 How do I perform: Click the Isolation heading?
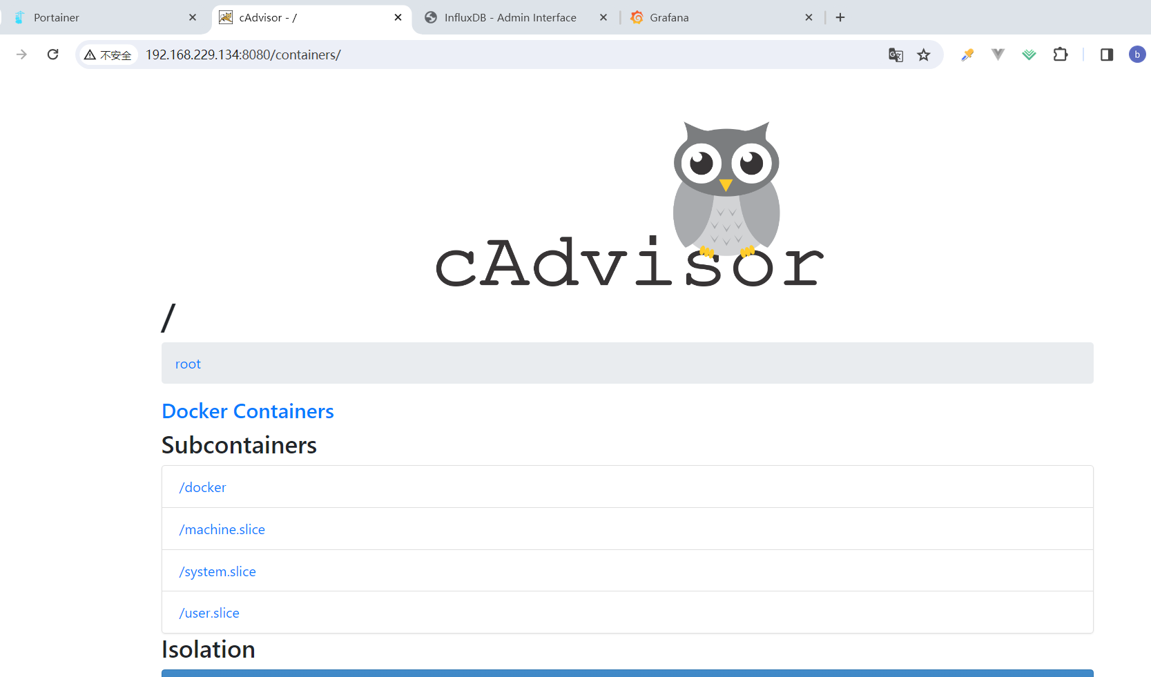(x=209, y=649)
